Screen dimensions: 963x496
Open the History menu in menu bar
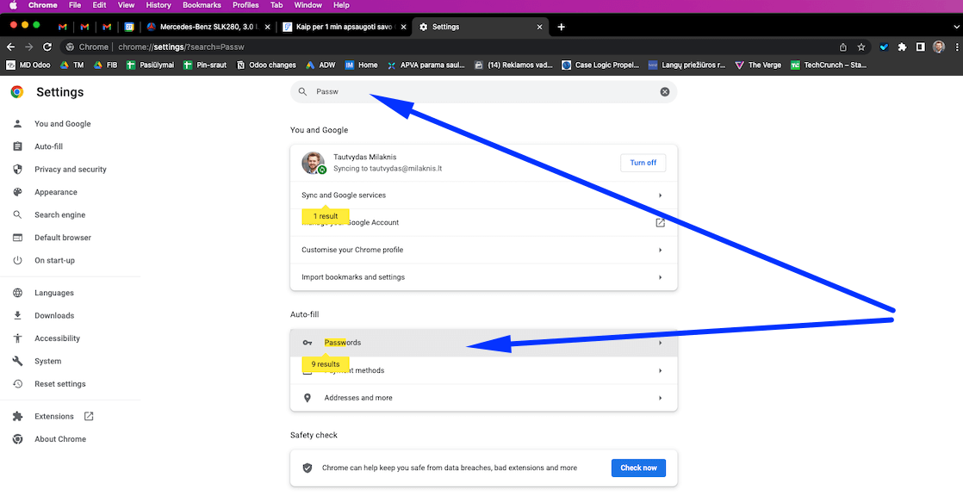point(158,5)
